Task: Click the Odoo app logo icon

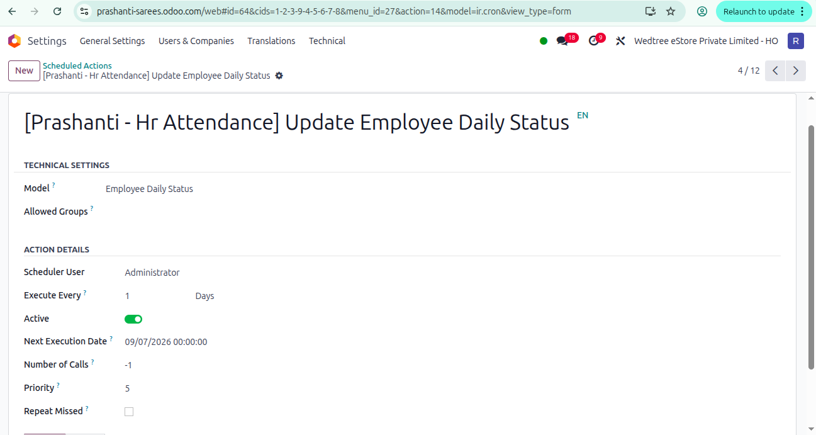Action: click(x=14, y=41)
